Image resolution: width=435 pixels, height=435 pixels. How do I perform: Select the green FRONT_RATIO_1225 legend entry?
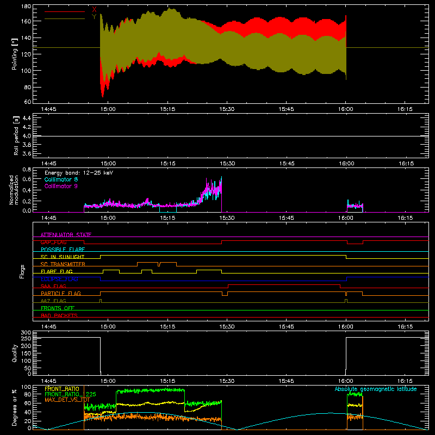click(71, 394)
